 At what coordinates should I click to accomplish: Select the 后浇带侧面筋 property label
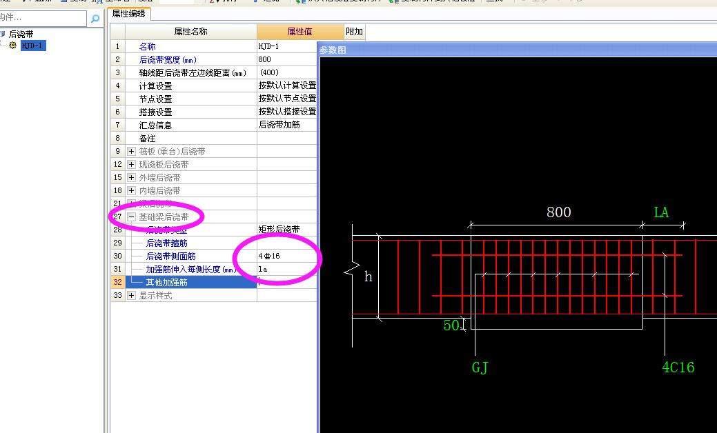[170, 256]
